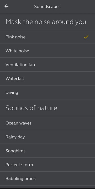Choose the Diving soundscape
This screenshot has height=189, width=95.
[x=47, y=92]
